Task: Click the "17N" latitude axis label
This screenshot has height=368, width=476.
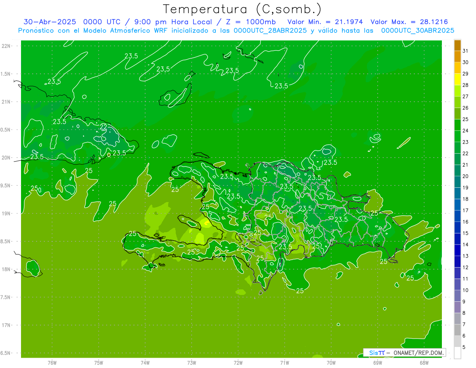Action: tap(6, 325)
